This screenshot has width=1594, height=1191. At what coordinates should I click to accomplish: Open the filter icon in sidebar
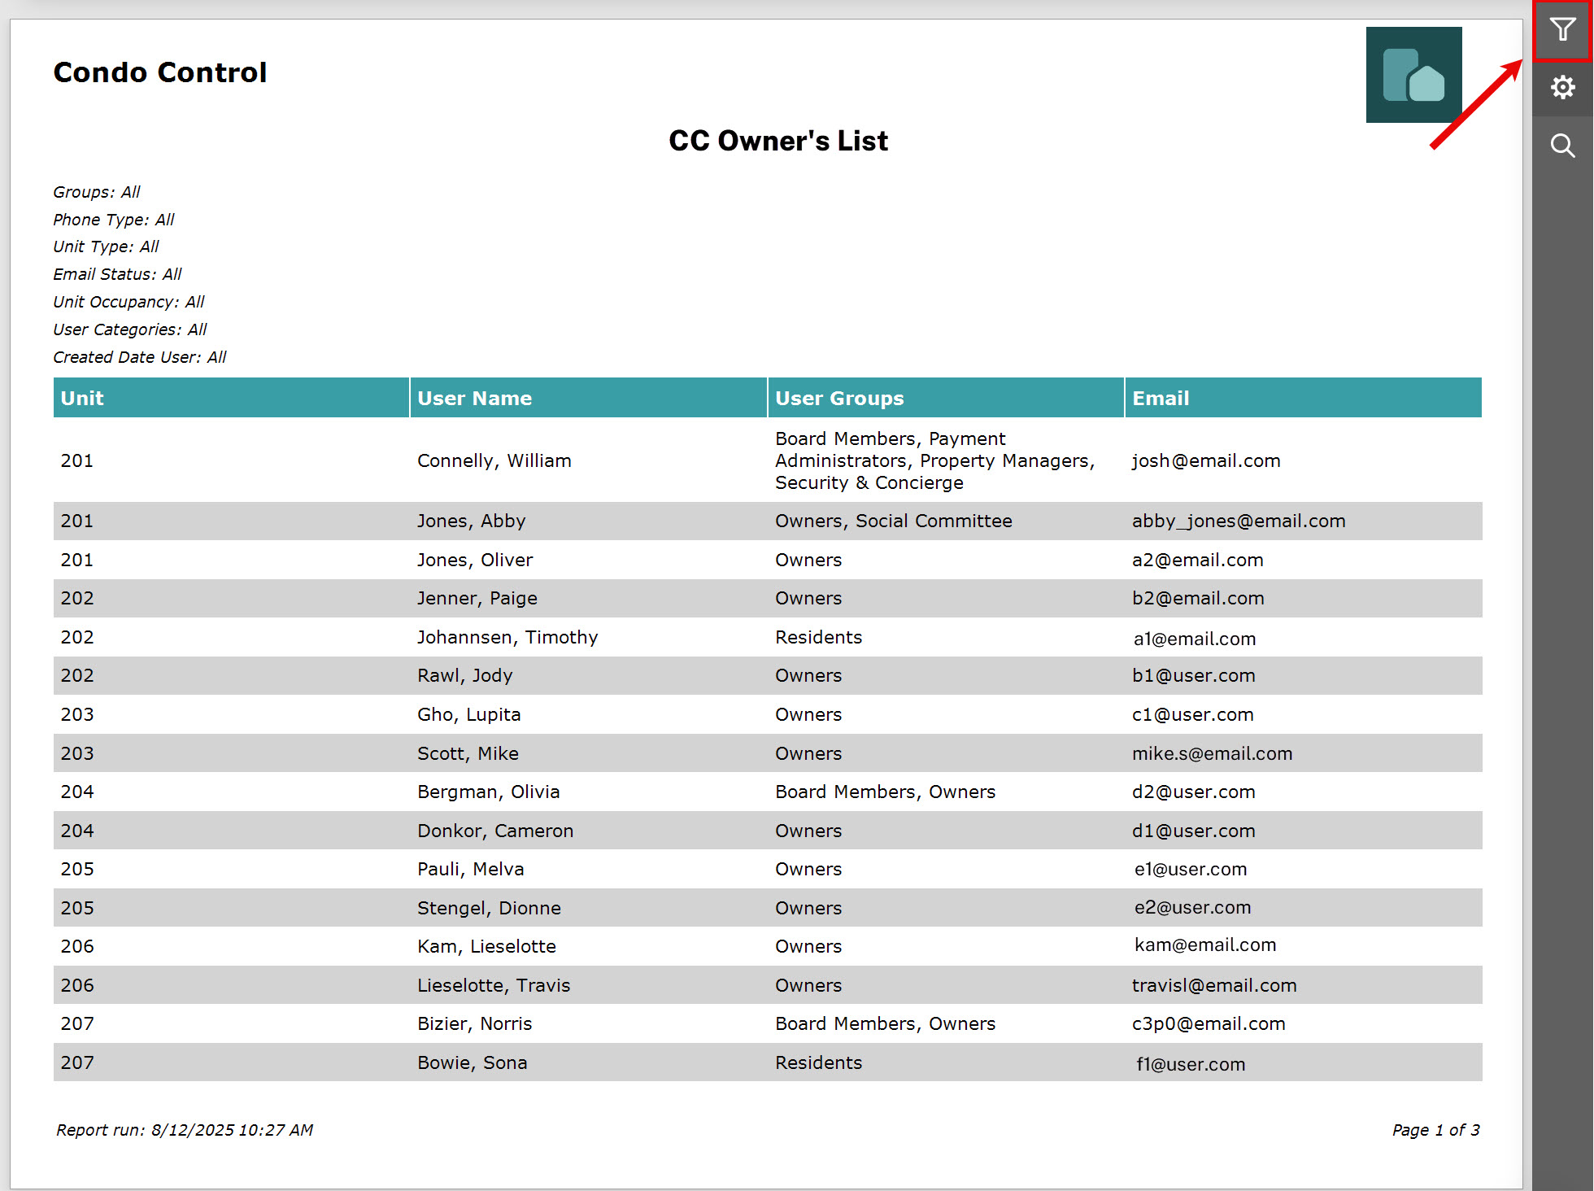pyautogui.click(x=1562, y=30)
